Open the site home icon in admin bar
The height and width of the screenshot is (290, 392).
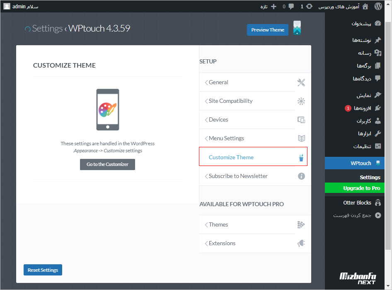[x=365, y=7]
